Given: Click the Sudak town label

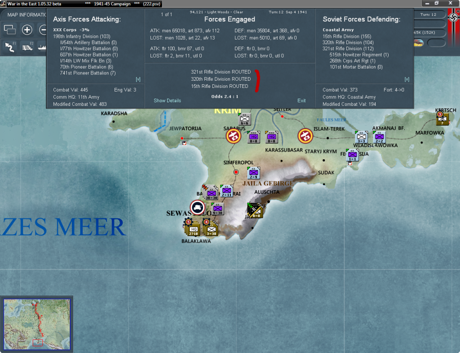Looking at the screenshot, I should click(326, 173).
